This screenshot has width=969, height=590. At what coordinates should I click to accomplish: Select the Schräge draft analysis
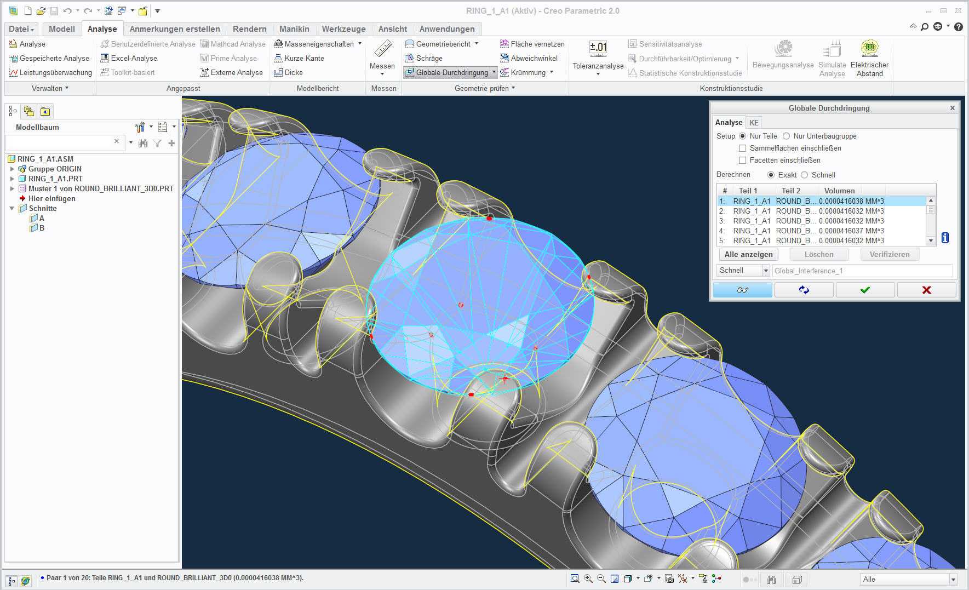pyautogui.click(x=423, y=58)
